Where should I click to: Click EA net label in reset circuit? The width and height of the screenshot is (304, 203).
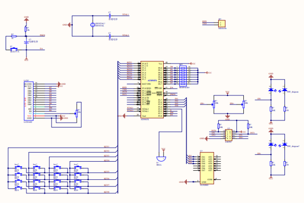(x=41, y=49)
